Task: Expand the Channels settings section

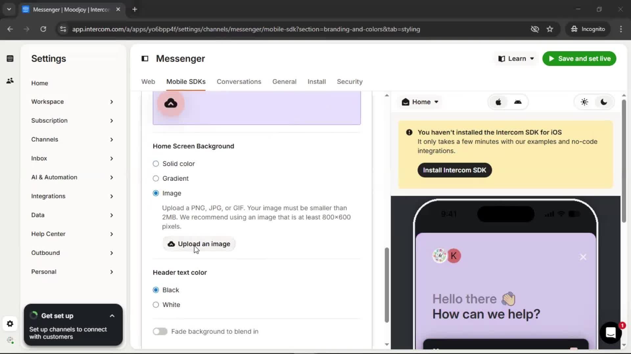Action: tap(72, 139)
